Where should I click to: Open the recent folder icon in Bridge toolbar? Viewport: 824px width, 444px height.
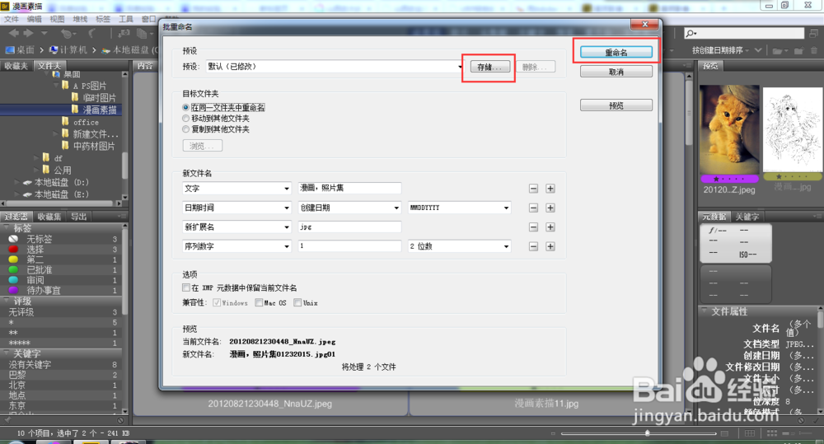[777, 50]
